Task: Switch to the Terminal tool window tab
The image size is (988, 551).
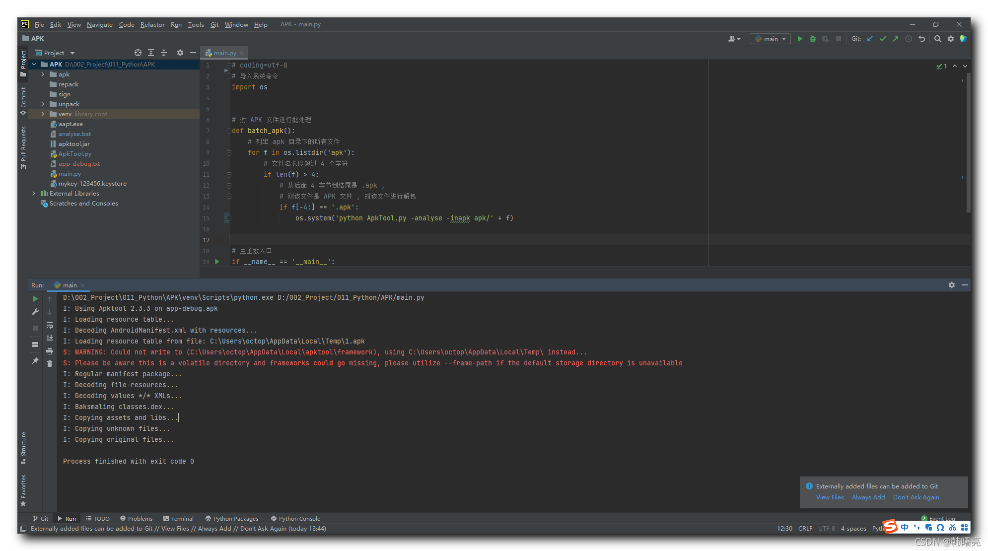Action: click(x=178, y=518)
